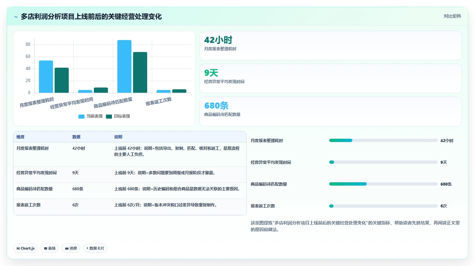
Task: Click the 商品编码待匹配数量 progress row label
Action: point(269,184)
